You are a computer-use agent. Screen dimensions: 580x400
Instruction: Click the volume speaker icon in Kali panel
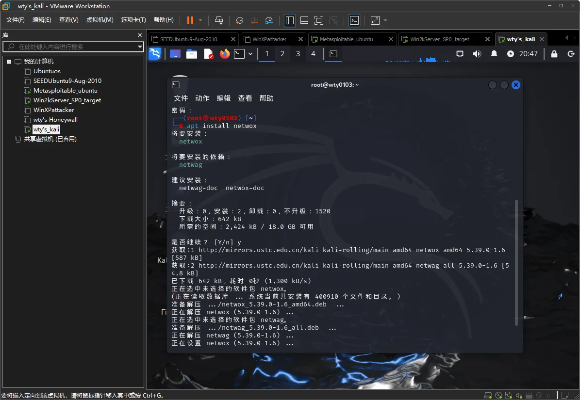pyautogui.click(x=477, y=54)
